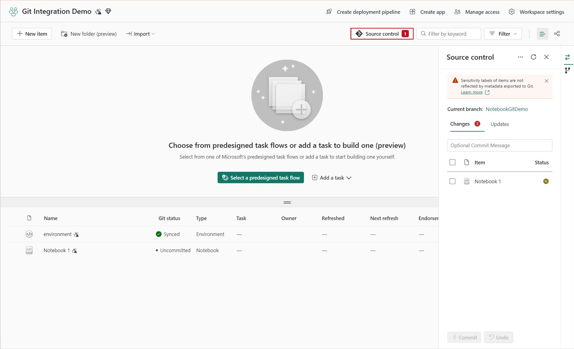Screen dimensions: 574x349
Task: Click the New item button
Action: 32,34
